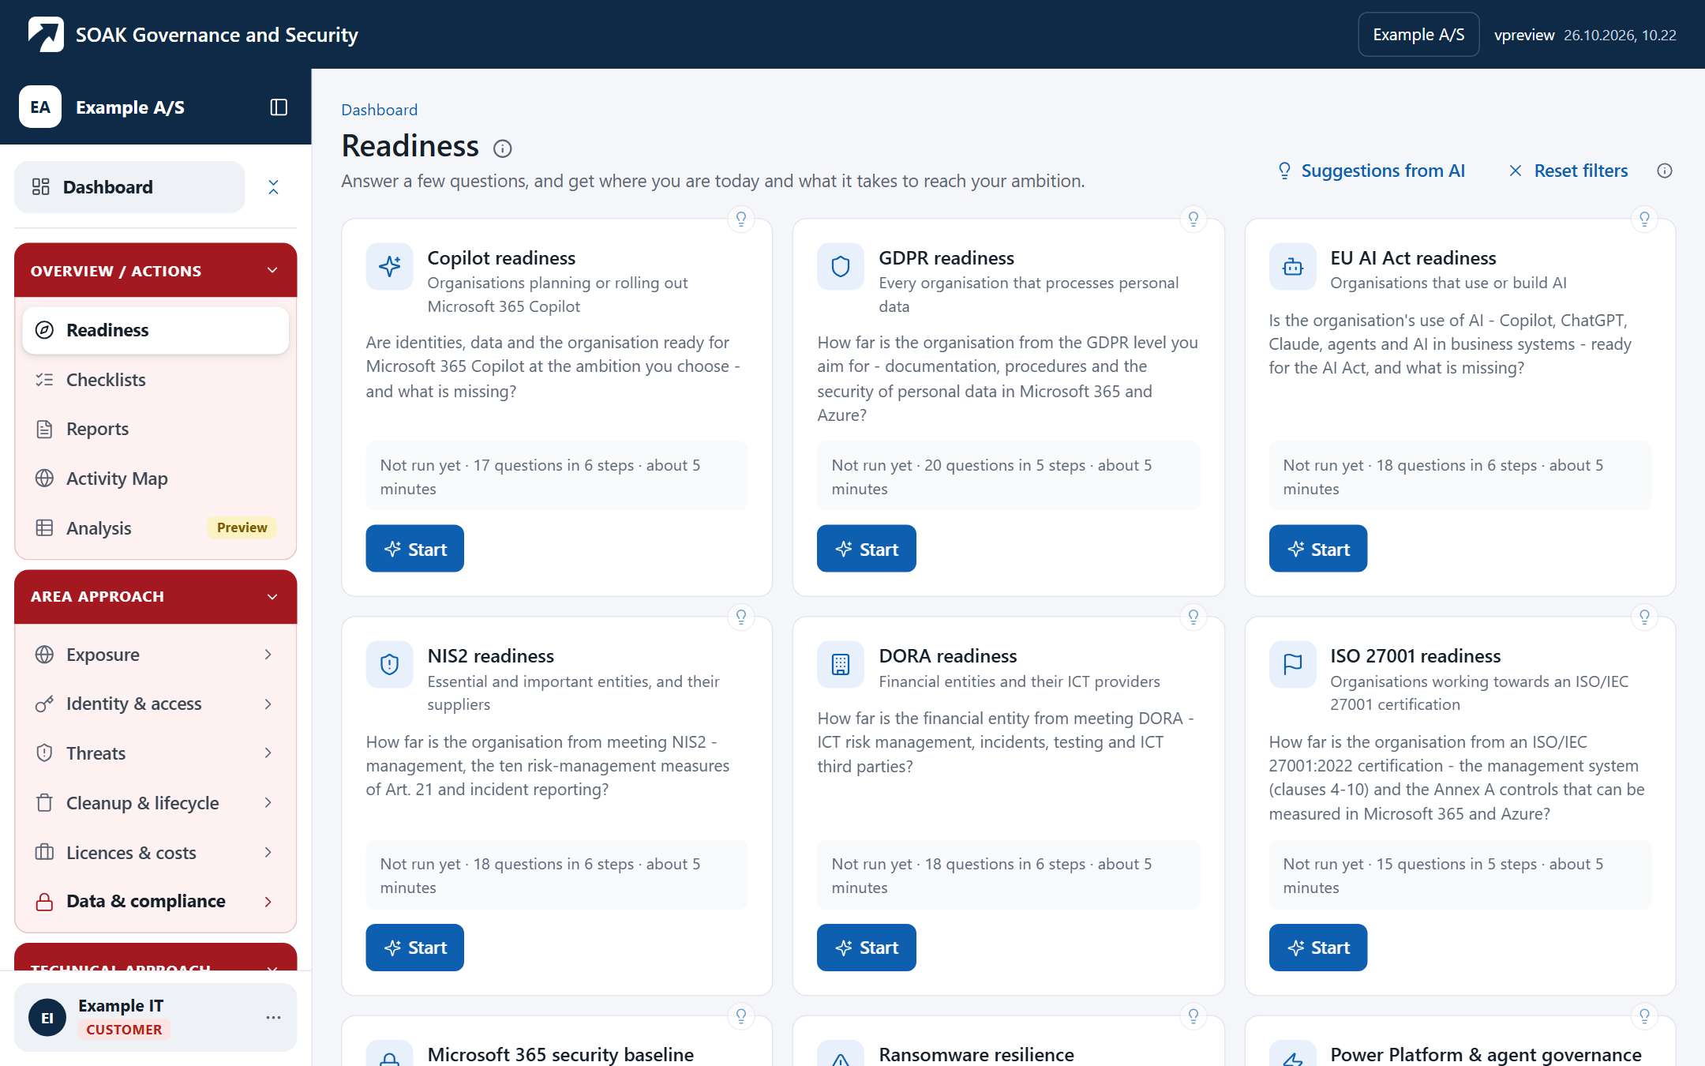Click the lightbulb on DORA readiness card
This screenshot has width=1705, height=1066.
pyautogui.click(x=1193, y=617)
